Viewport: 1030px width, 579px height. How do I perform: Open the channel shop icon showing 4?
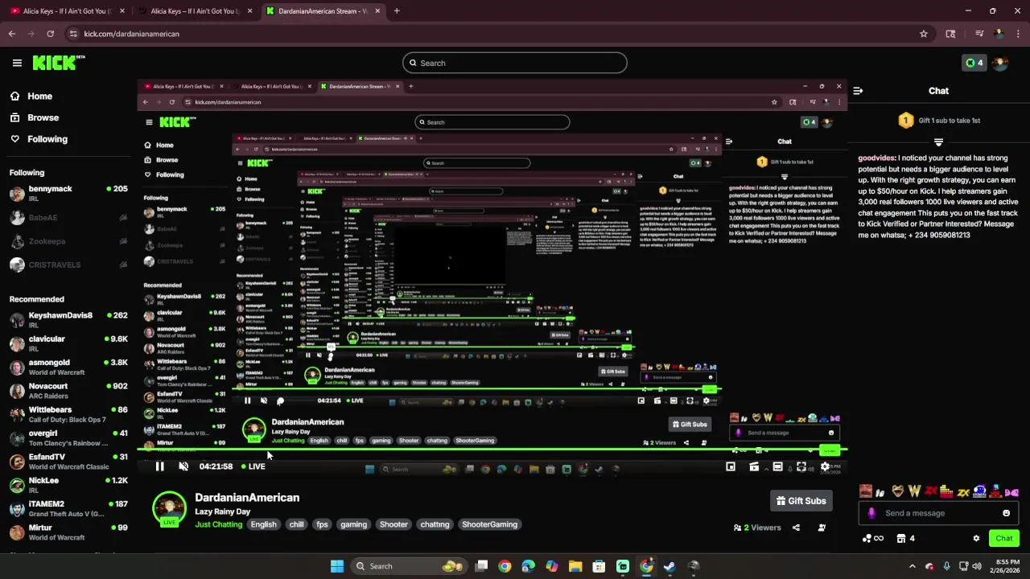906,538
